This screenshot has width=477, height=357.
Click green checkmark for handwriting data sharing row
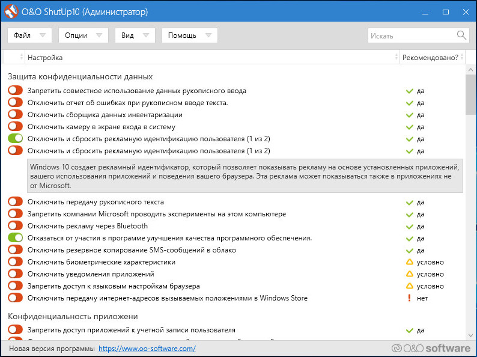click(410, 91)
